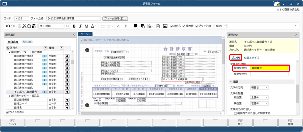This screenshot has height=132, width=303.
Task: Click the F12 登録 button
Action: click(290, 123)
